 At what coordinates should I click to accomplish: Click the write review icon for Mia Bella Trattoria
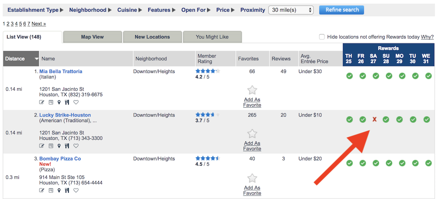click(x=42, y=102)
